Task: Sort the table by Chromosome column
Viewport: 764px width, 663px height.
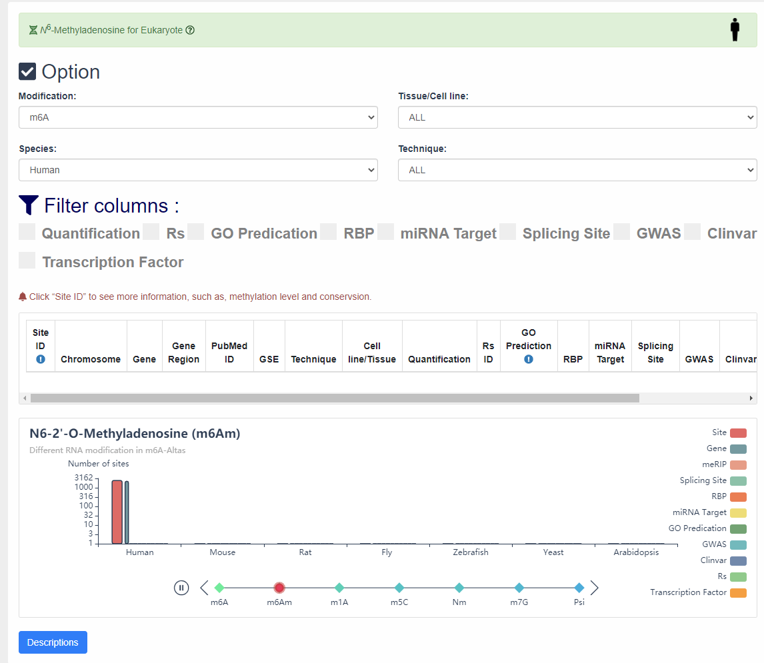Action: coord(91,359)
